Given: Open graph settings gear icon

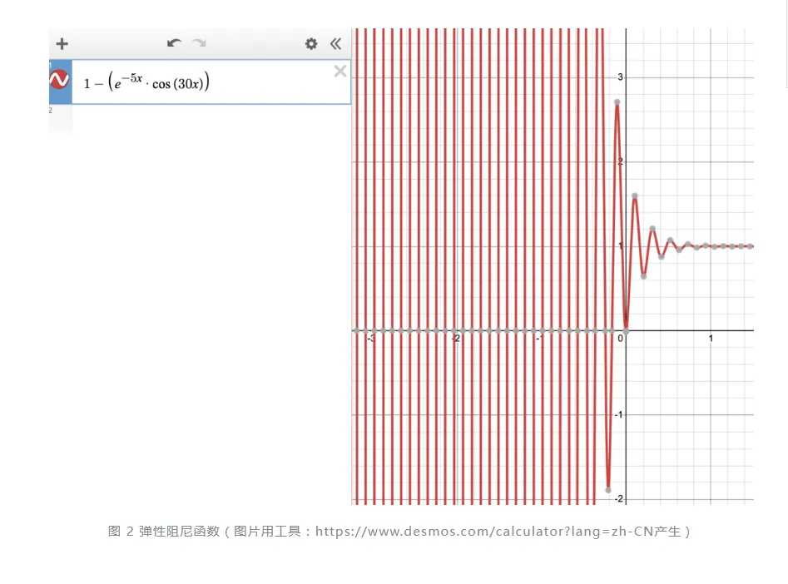Looking at the screenshot, I should [311, 44].
